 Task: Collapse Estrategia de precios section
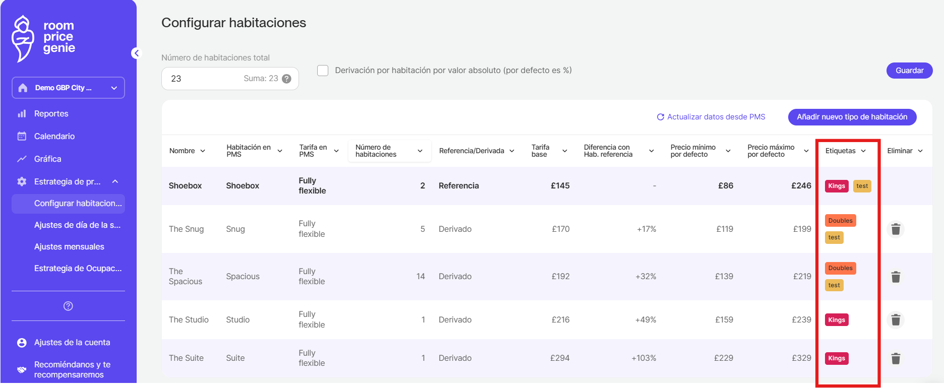pyautogui.click(x=115, y=181)
